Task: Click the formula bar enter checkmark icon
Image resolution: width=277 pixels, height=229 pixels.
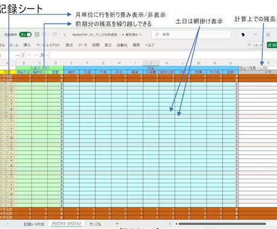Action: [36, 55]
